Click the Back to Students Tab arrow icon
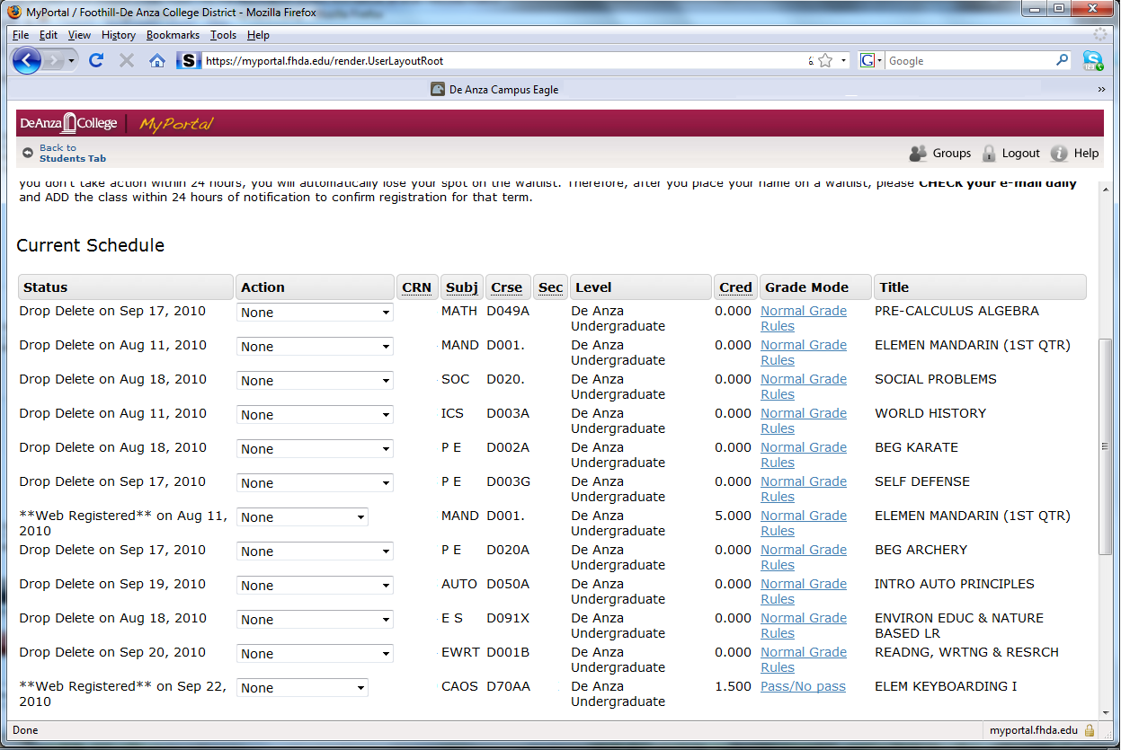This screenshot has height=750, width=1121. (x=28, y=154)
